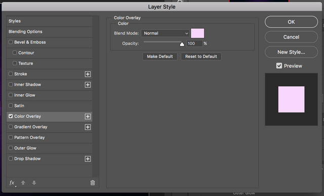Click Reset to Default
Image resolution: width=324 pixels, height=196 pixels.
click(201, 57)
